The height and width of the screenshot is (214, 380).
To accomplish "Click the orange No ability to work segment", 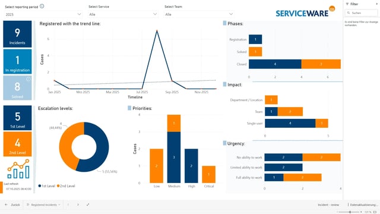I will [322, 157].
